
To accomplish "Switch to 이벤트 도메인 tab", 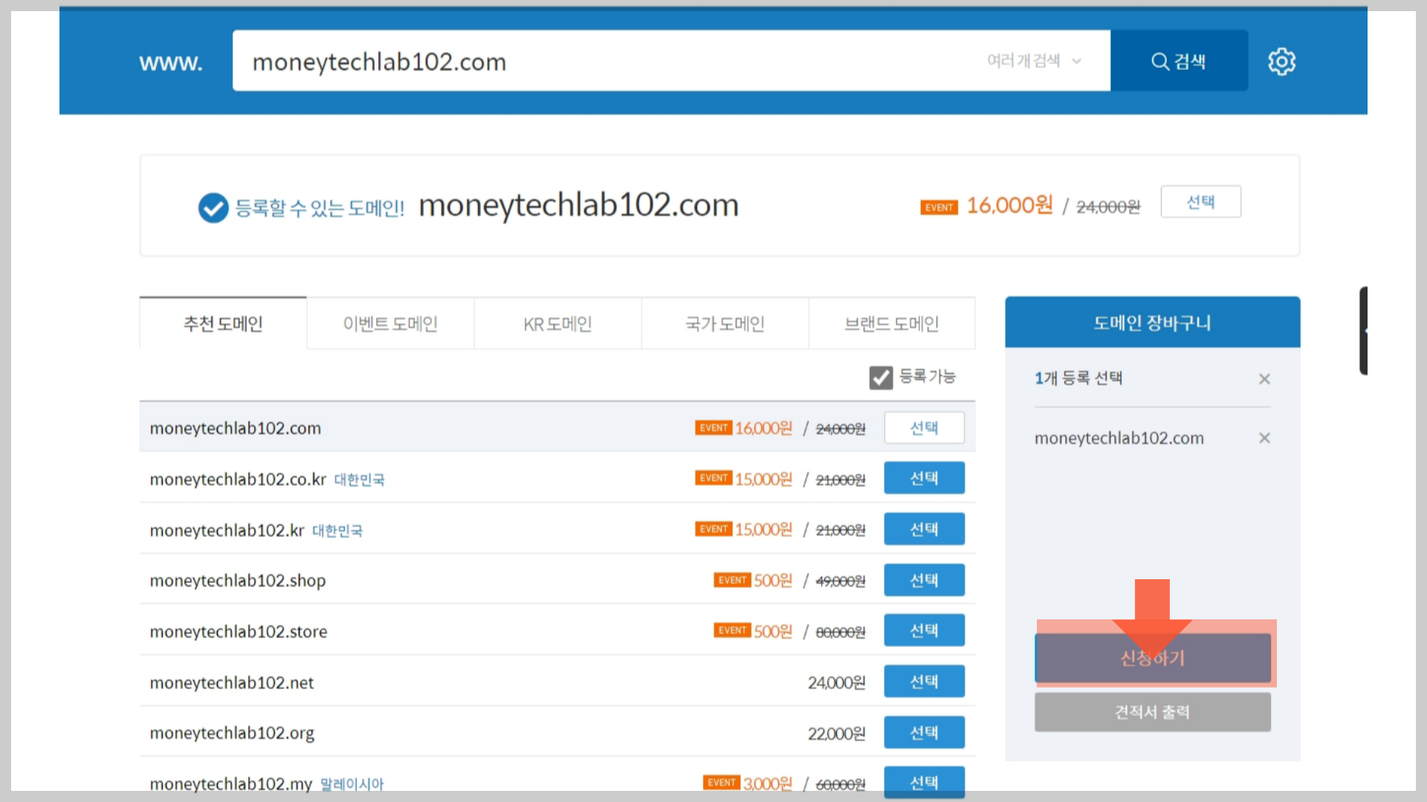I will (x=390, y=324).
